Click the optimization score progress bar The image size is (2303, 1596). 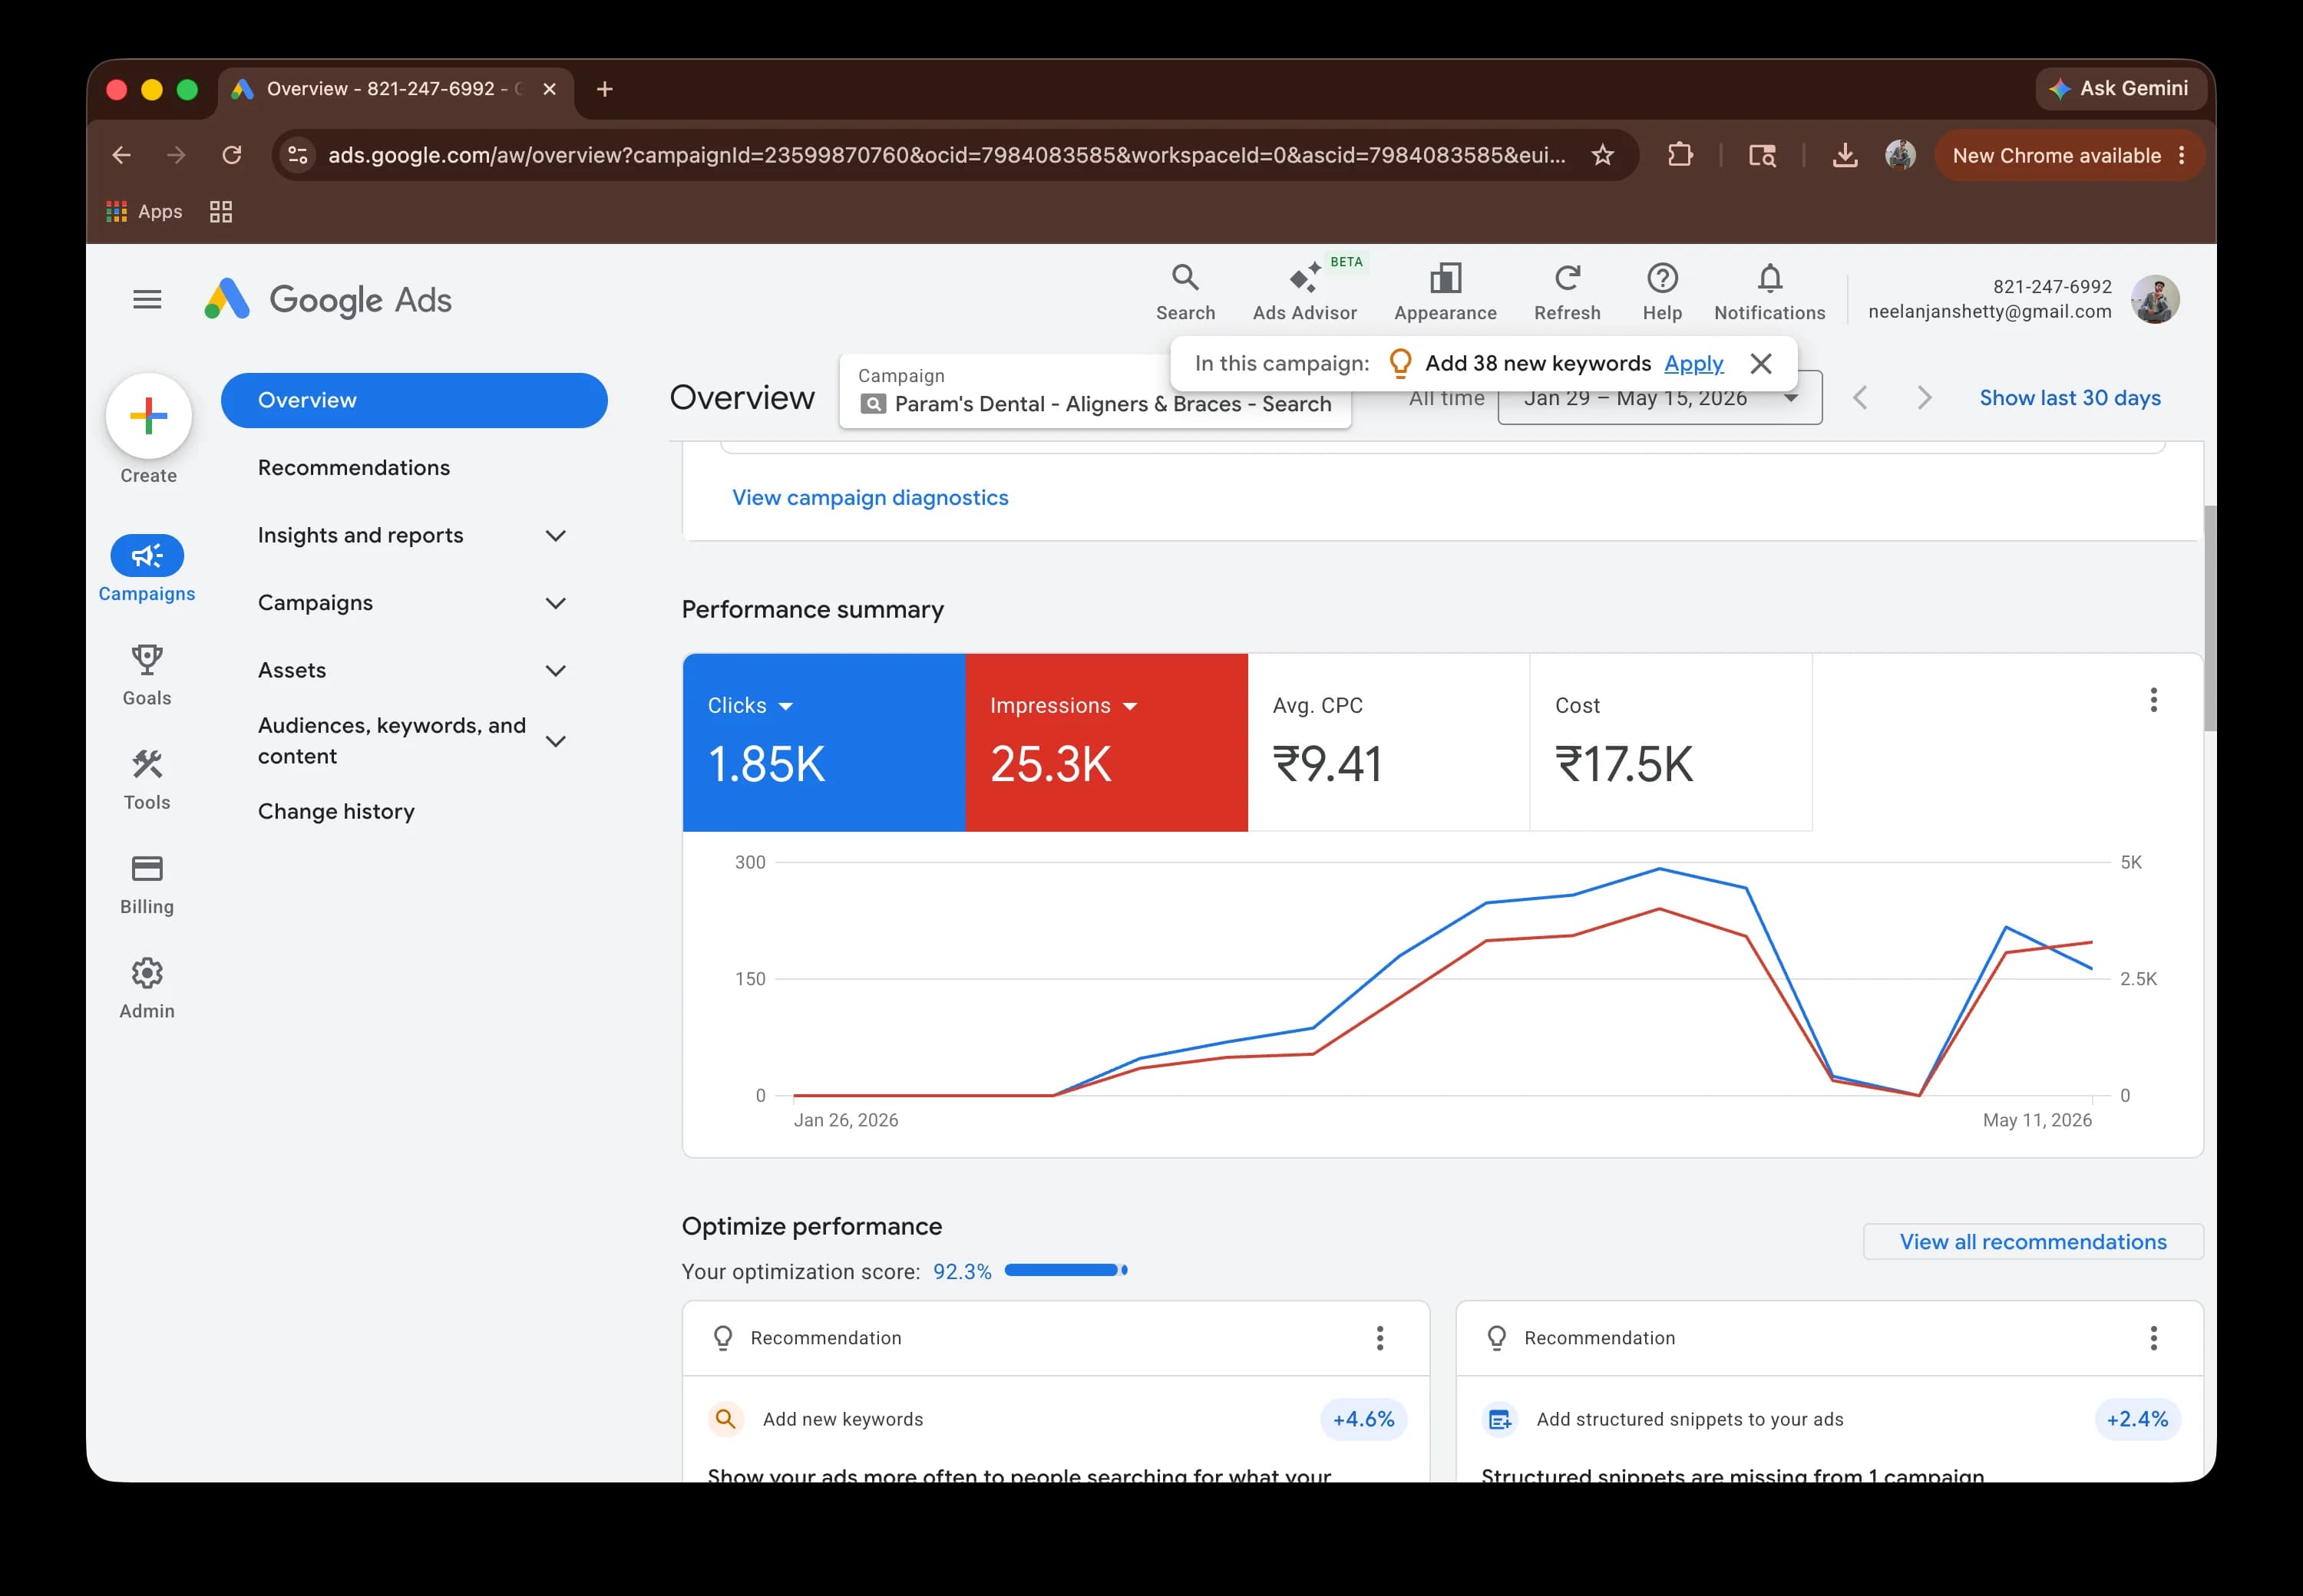pyautogui.click(x=1066, y=1270)
